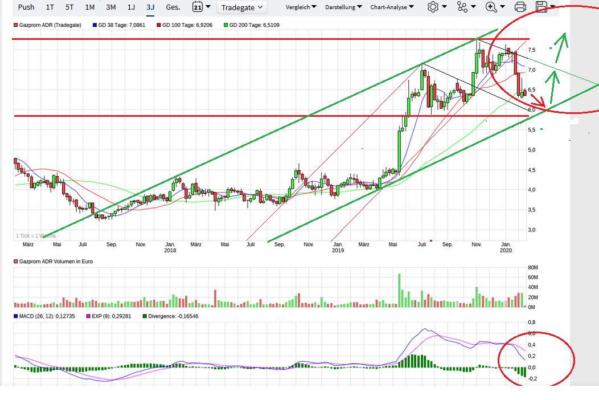Open the Chart-Analyse menu

pyautogui.click(x=392, y=7)
